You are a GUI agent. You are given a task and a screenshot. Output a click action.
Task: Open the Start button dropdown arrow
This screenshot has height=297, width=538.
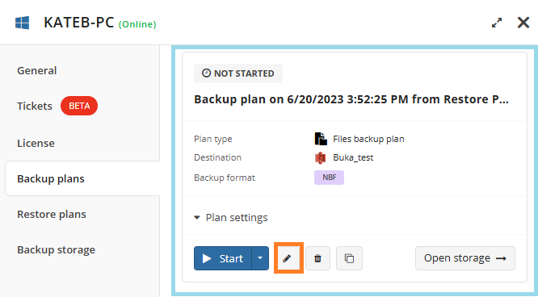[x=260, y=258]
